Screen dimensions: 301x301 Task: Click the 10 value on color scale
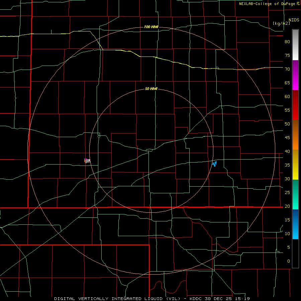tap(287, 234)
